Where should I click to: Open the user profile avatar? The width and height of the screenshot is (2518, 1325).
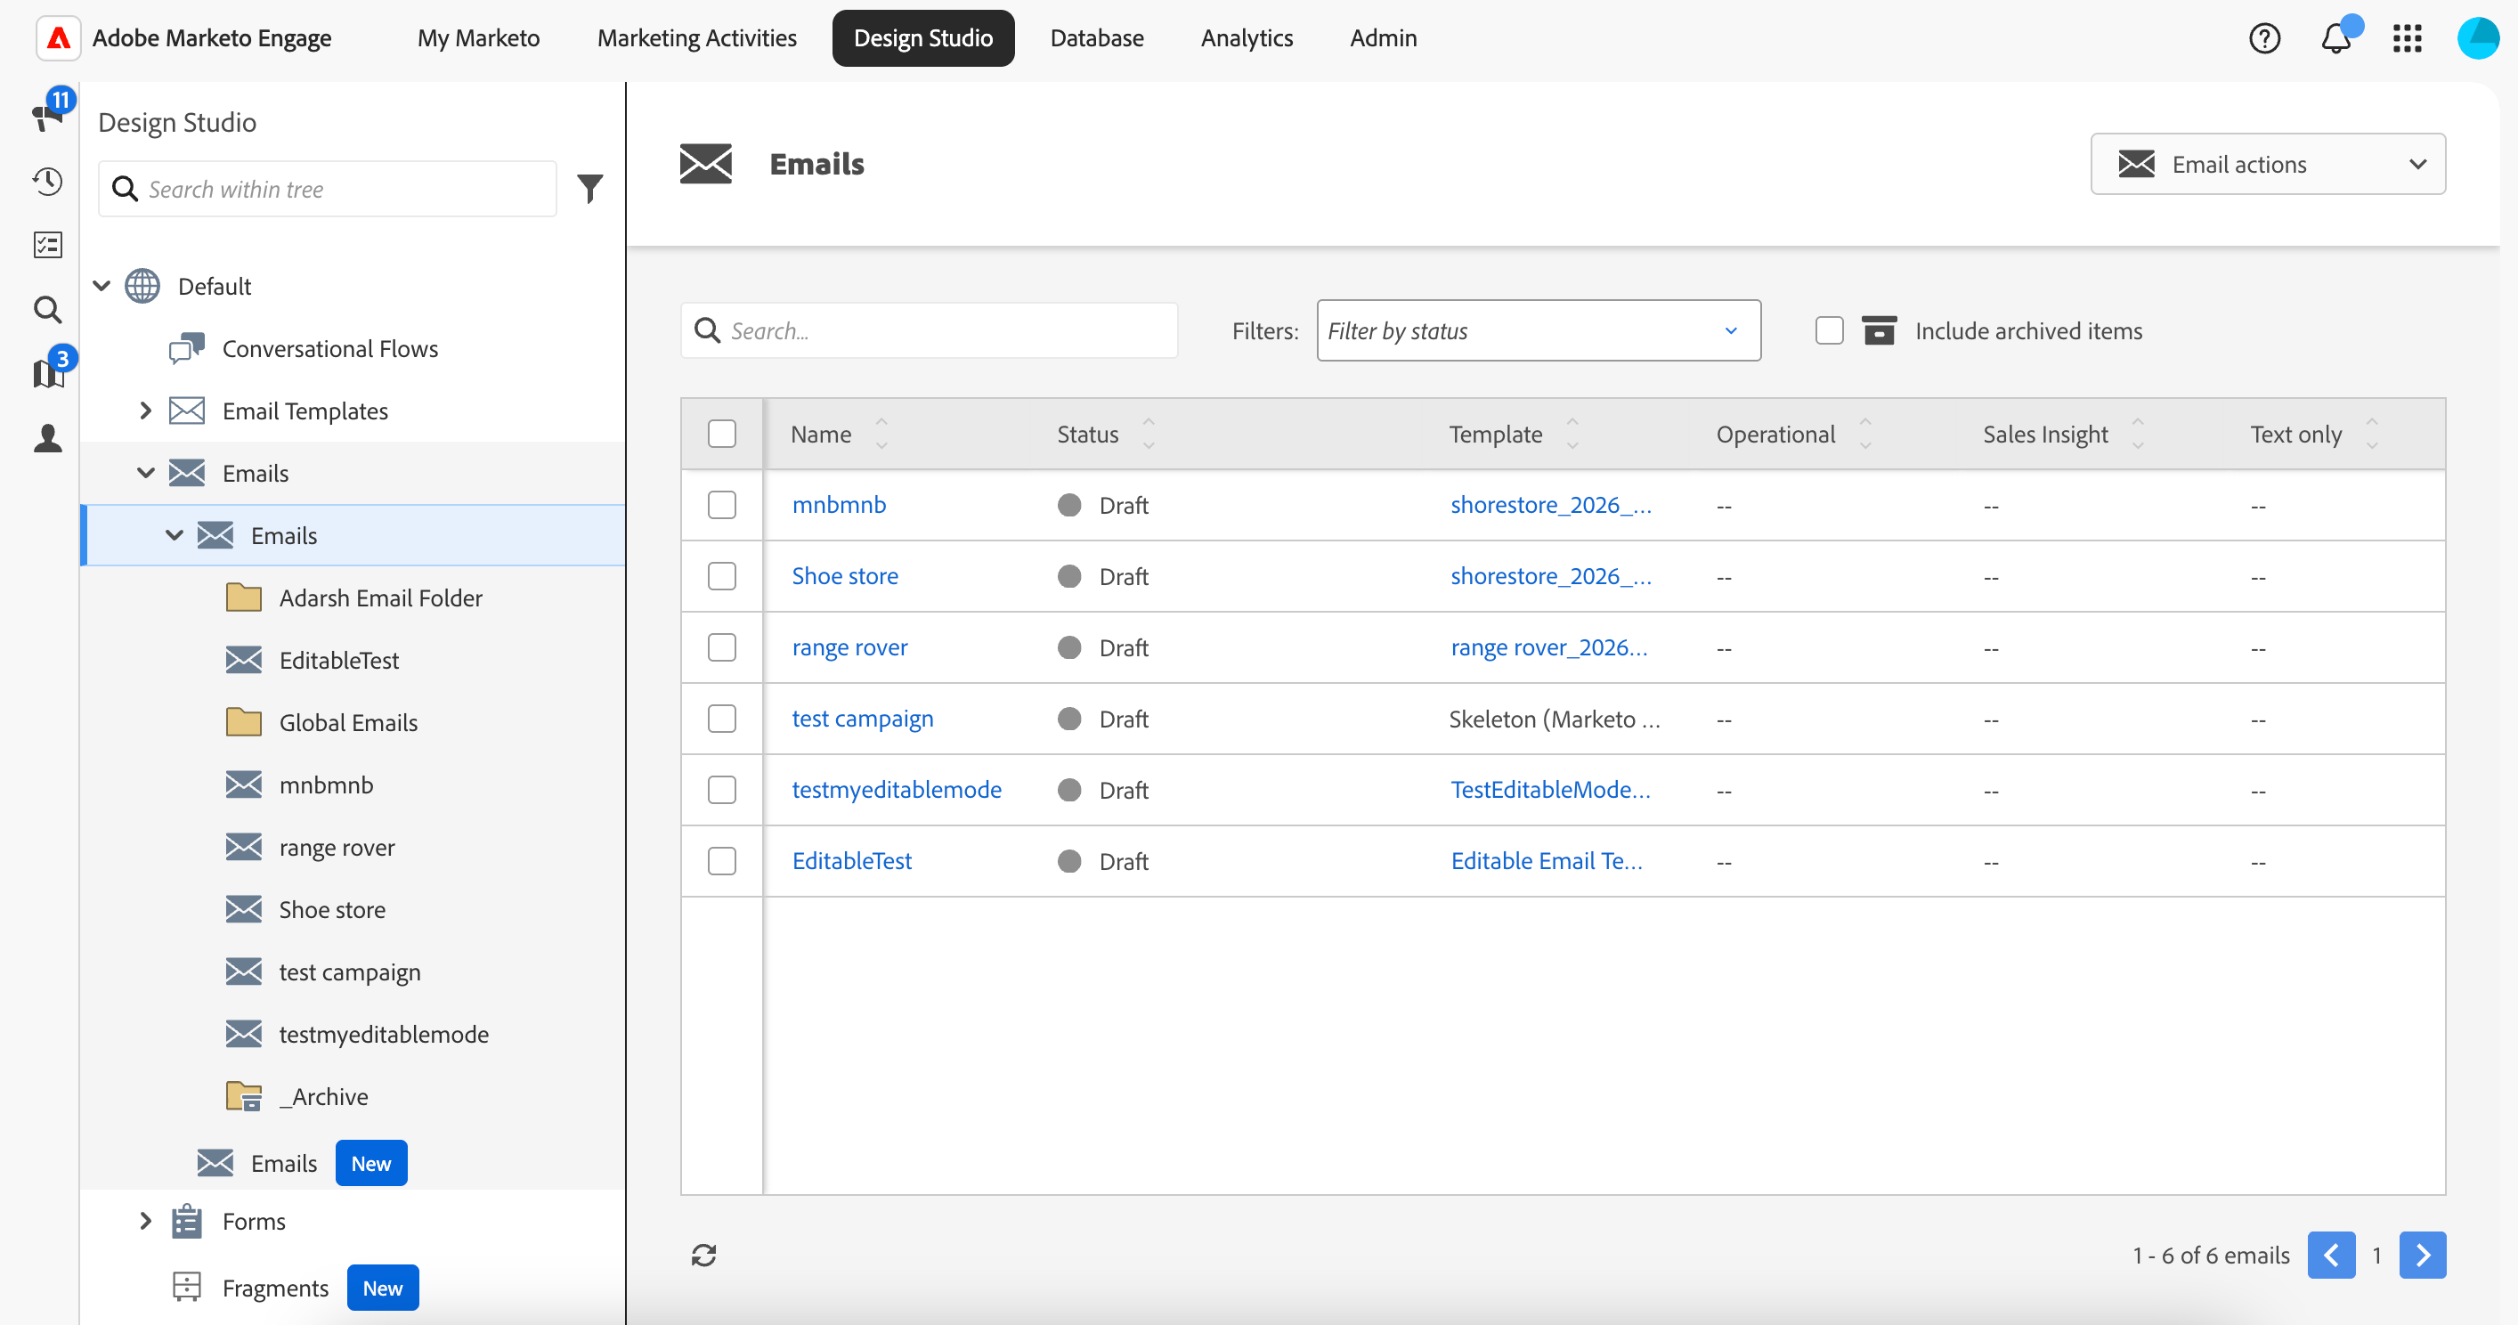point(2478,38)
